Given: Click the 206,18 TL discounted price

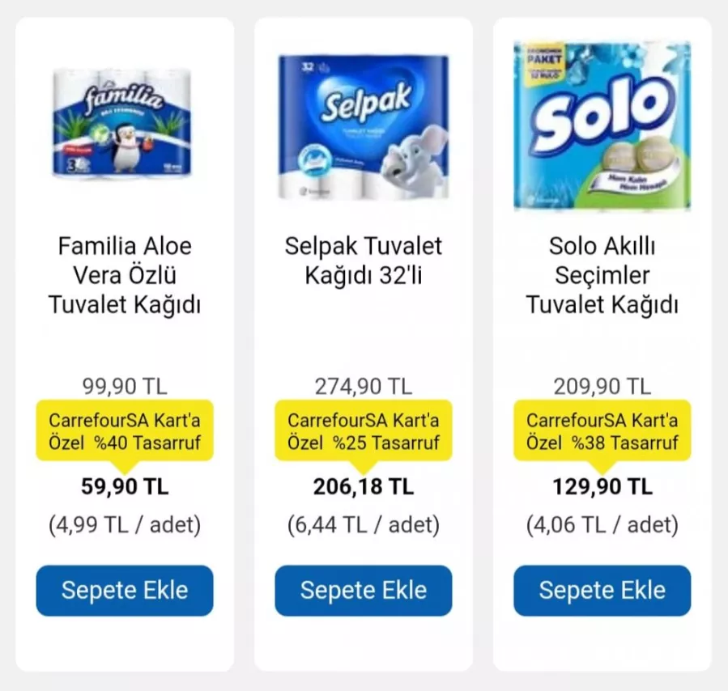Looking at the screenshot, I should (x=363, y=486).
